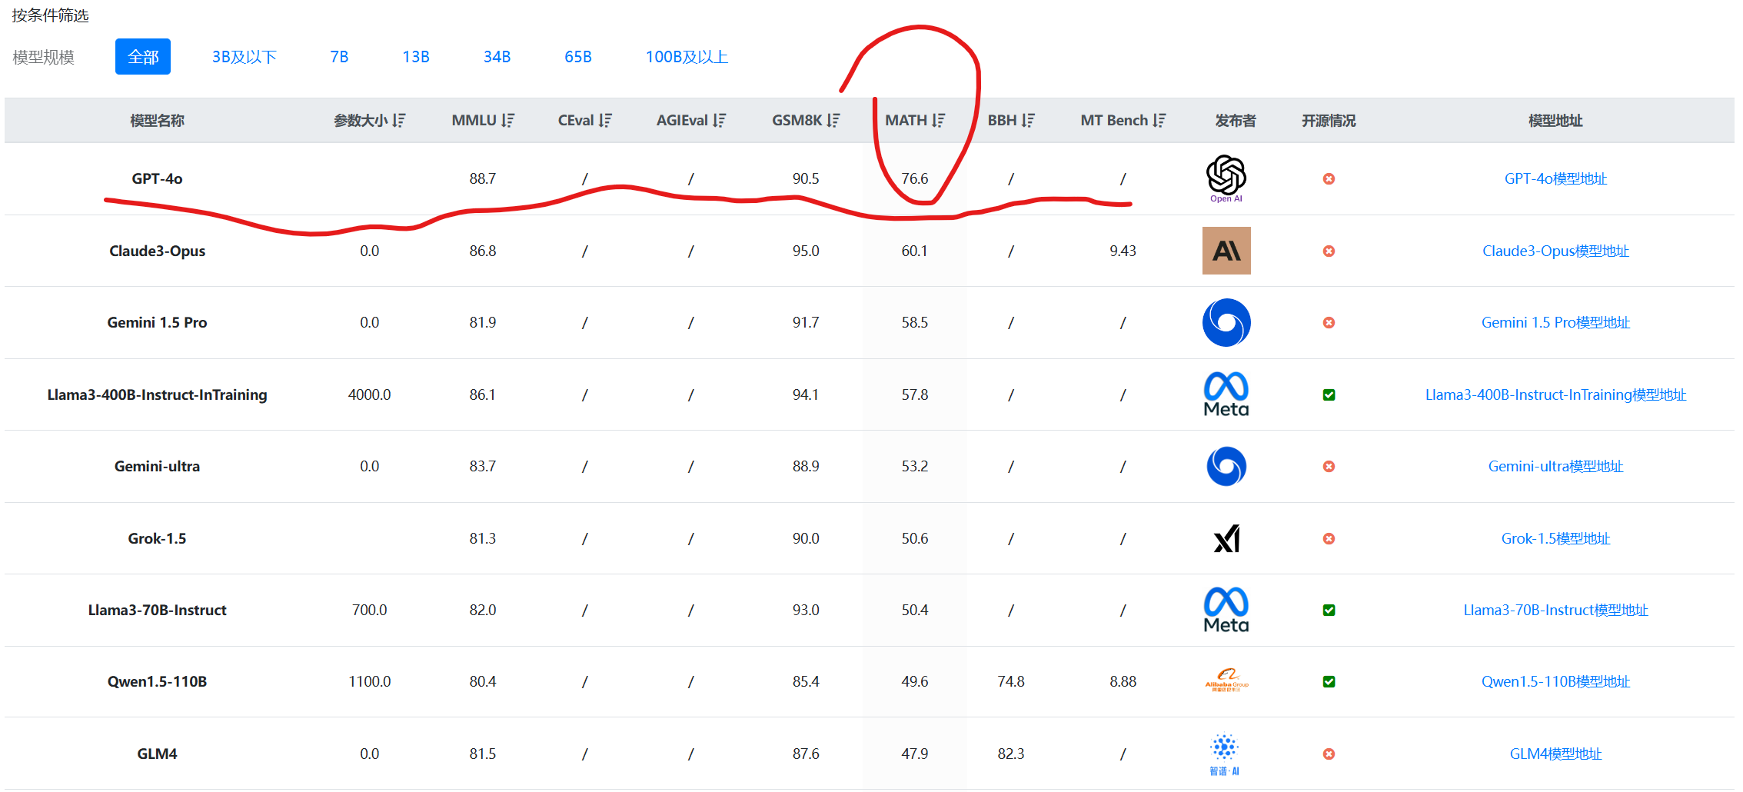Sort by AGIEval column sort icon
Screen dimensions: 1743x792
point(719,121)
